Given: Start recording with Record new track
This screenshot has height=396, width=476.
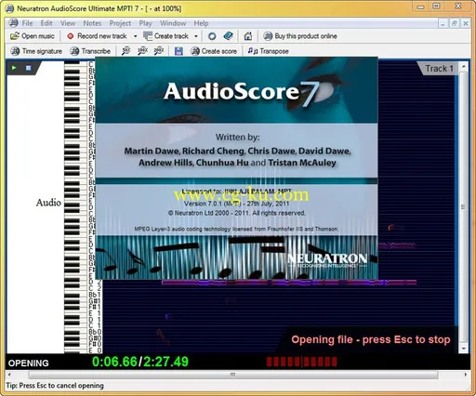Looking at the screenshot, I should (97, 36).
